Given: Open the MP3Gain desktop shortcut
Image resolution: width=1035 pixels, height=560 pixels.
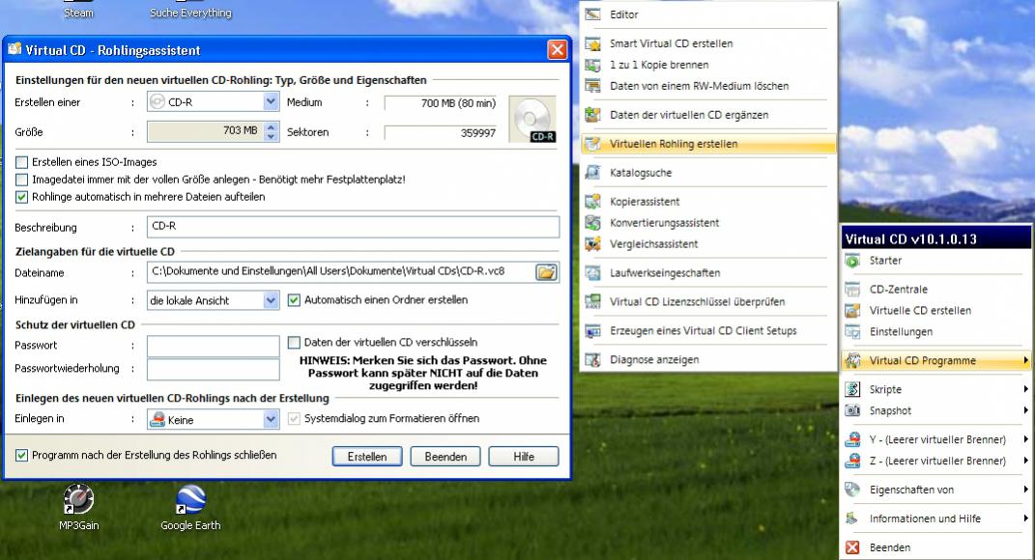Looking at the screenshot, I should click(78, 507).
